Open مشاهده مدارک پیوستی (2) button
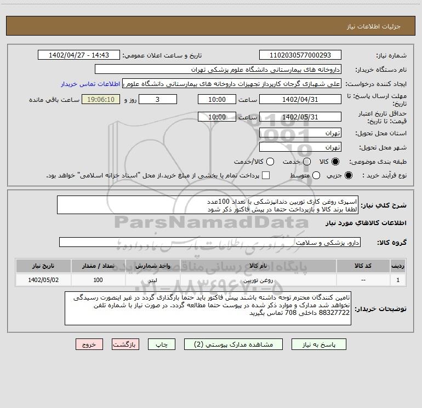 [233, 344]
